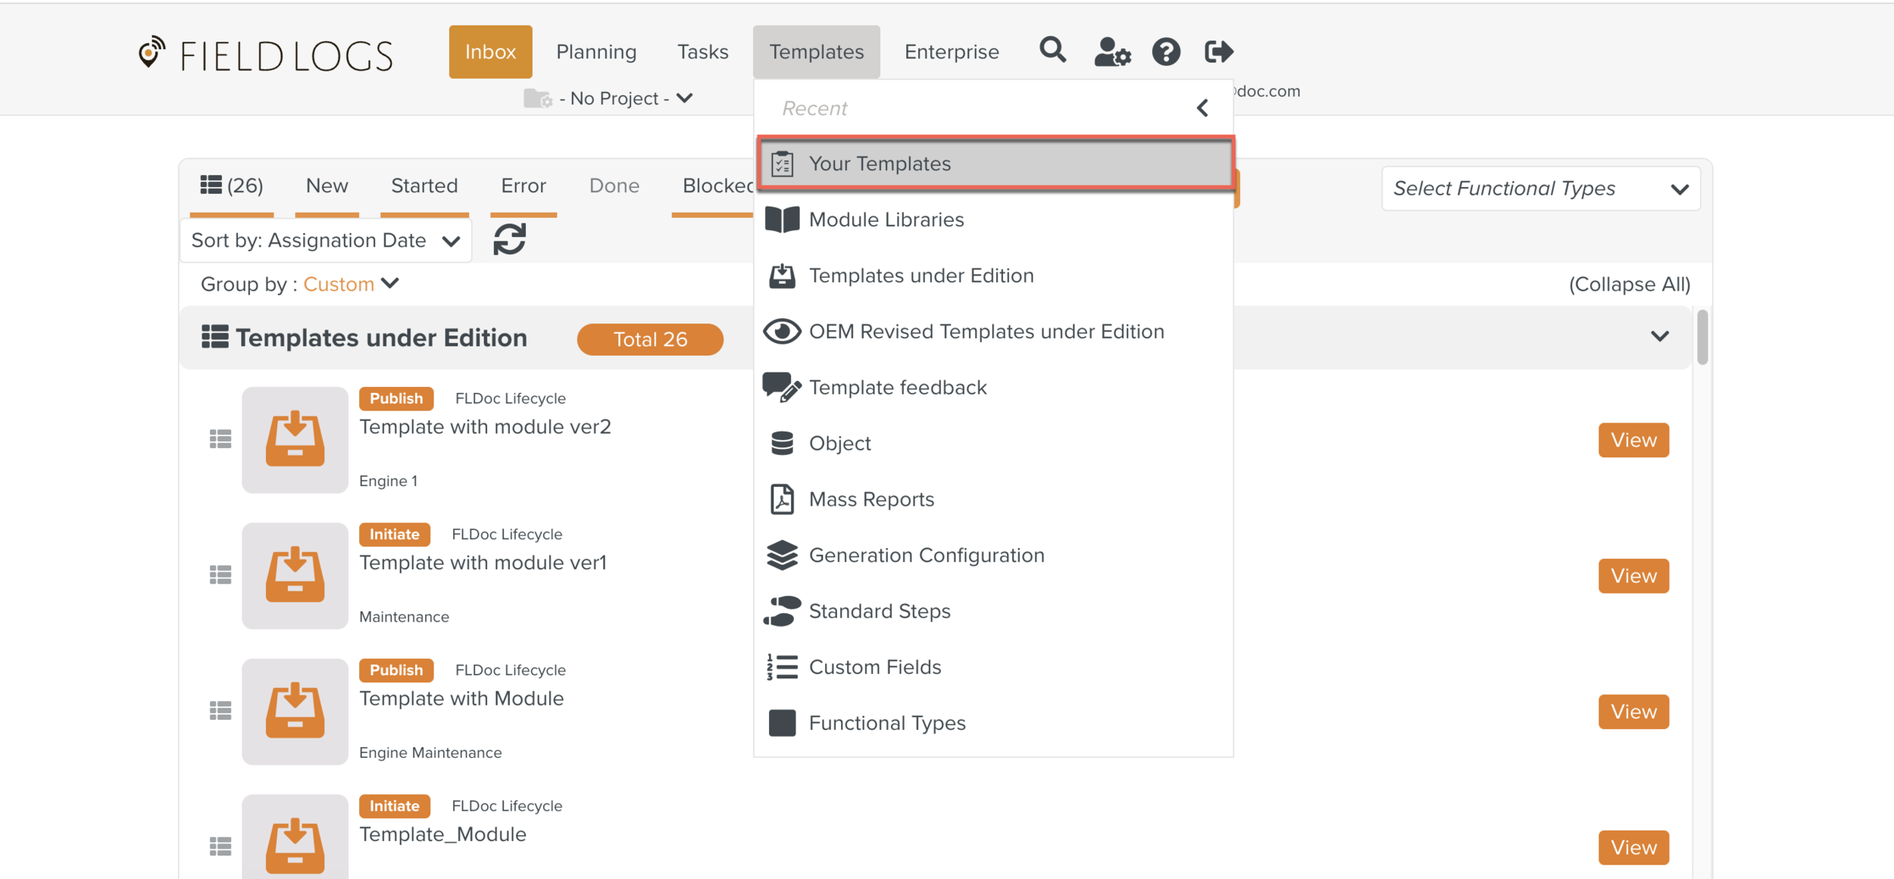
Task: Refresh the inbox list
Action: coord(509,239)
